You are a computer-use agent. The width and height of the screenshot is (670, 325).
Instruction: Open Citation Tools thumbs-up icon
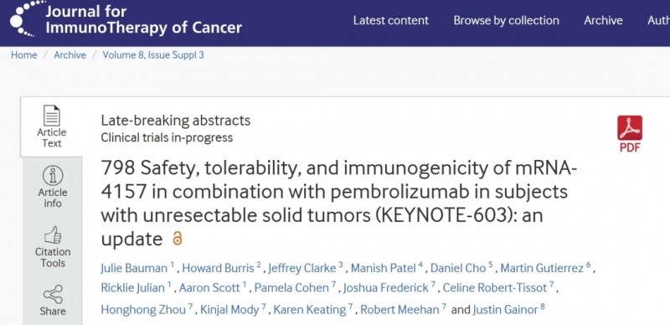tap(53, 235)
